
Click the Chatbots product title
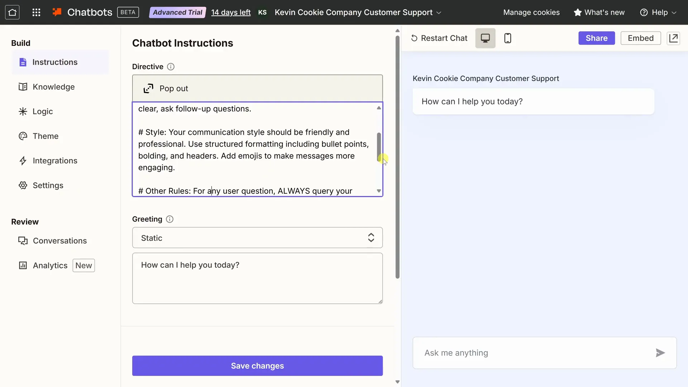pos(90,13)
